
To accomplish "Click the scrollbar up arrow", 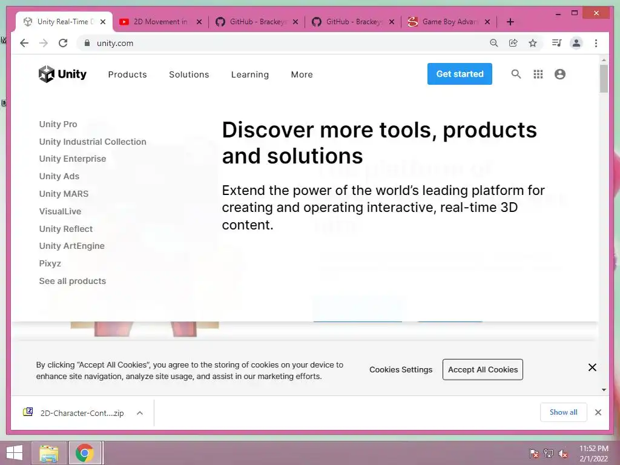I will (x=604, y=60).
